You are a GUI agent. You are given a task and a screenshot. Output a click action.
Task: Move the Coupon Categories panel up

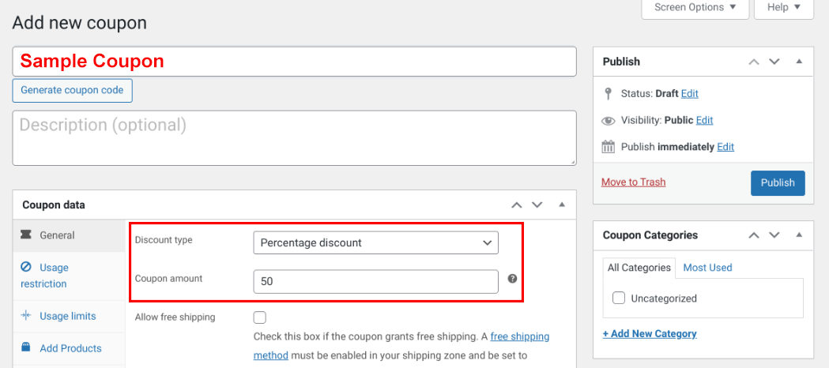(754, 235)
